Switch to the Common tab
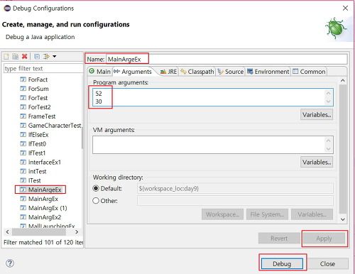This screenshot has height=274, width=355. 309,72
